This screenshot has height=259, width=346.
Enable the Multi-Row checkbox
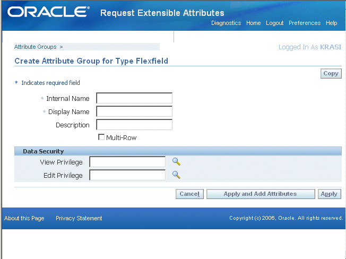coord(101,137)
